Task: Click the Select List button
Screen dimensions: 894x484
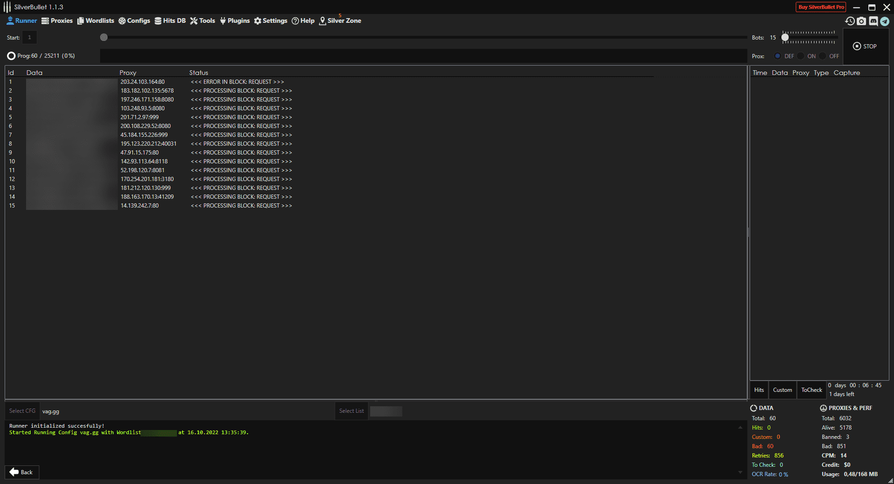Action: 352,411
